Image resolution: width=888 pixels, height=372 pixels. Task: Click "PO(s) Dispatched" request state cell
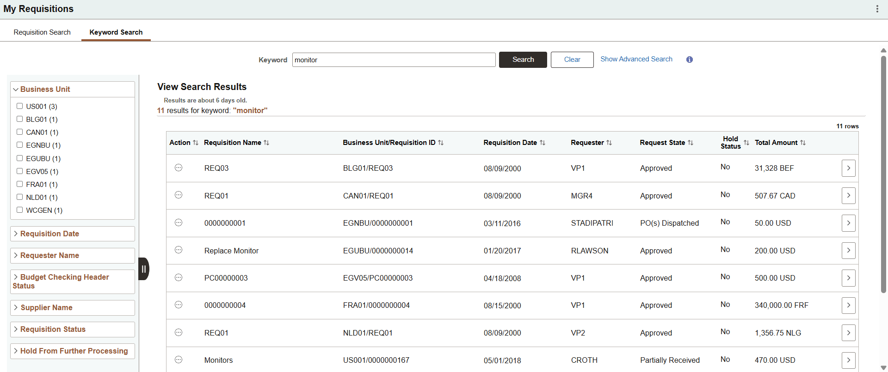tap(669, 223)
